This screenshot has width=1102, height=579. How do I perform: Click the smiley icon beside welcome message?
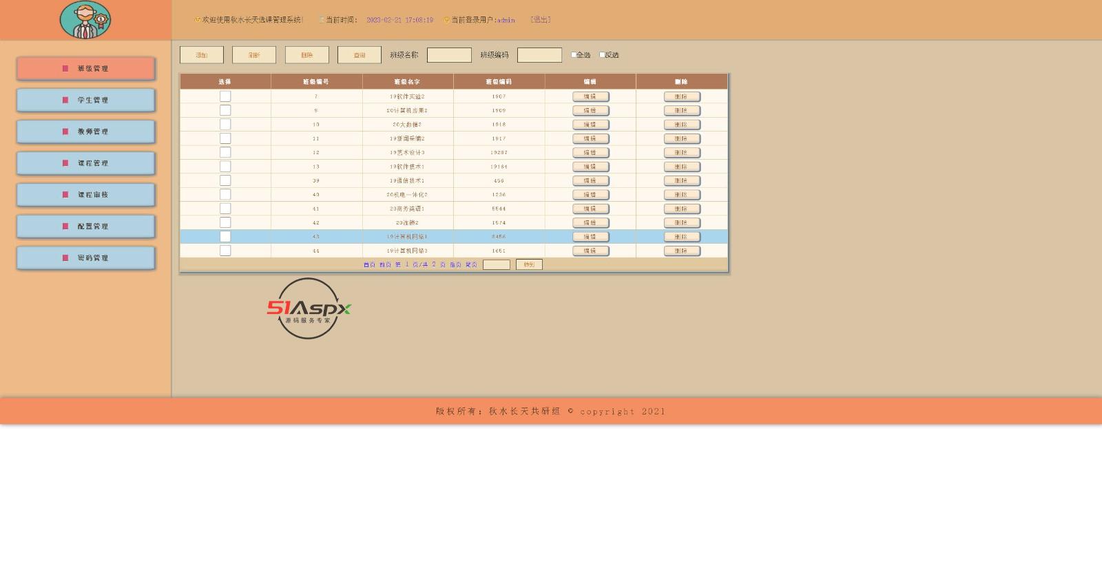[x=198, y=20]
